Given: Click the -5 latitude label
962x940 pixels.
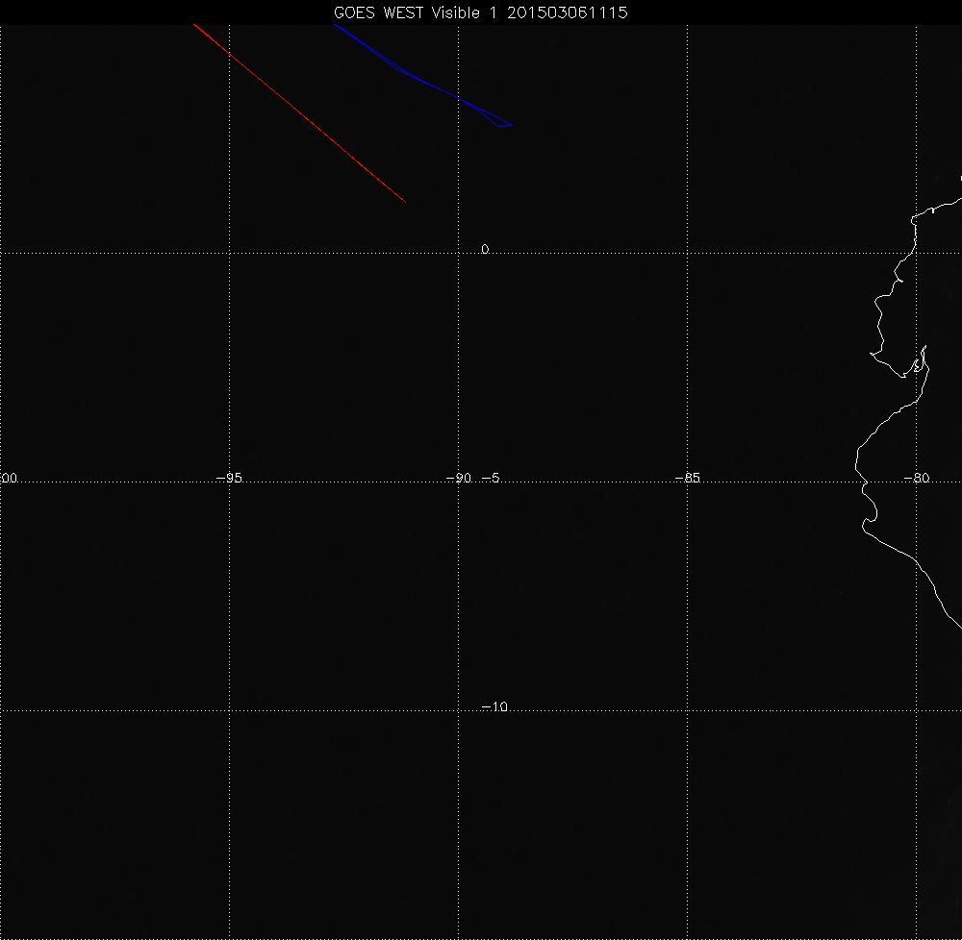Looking at the screenshot, I should (x=490, y=478).
